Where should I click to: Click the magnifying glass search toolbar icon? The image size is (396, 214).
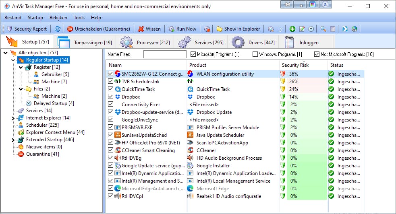tap(323, 29)
